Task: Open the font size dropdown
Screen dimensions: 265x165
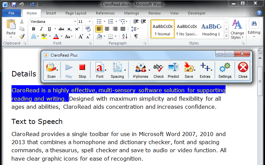Action: (89, 22)
